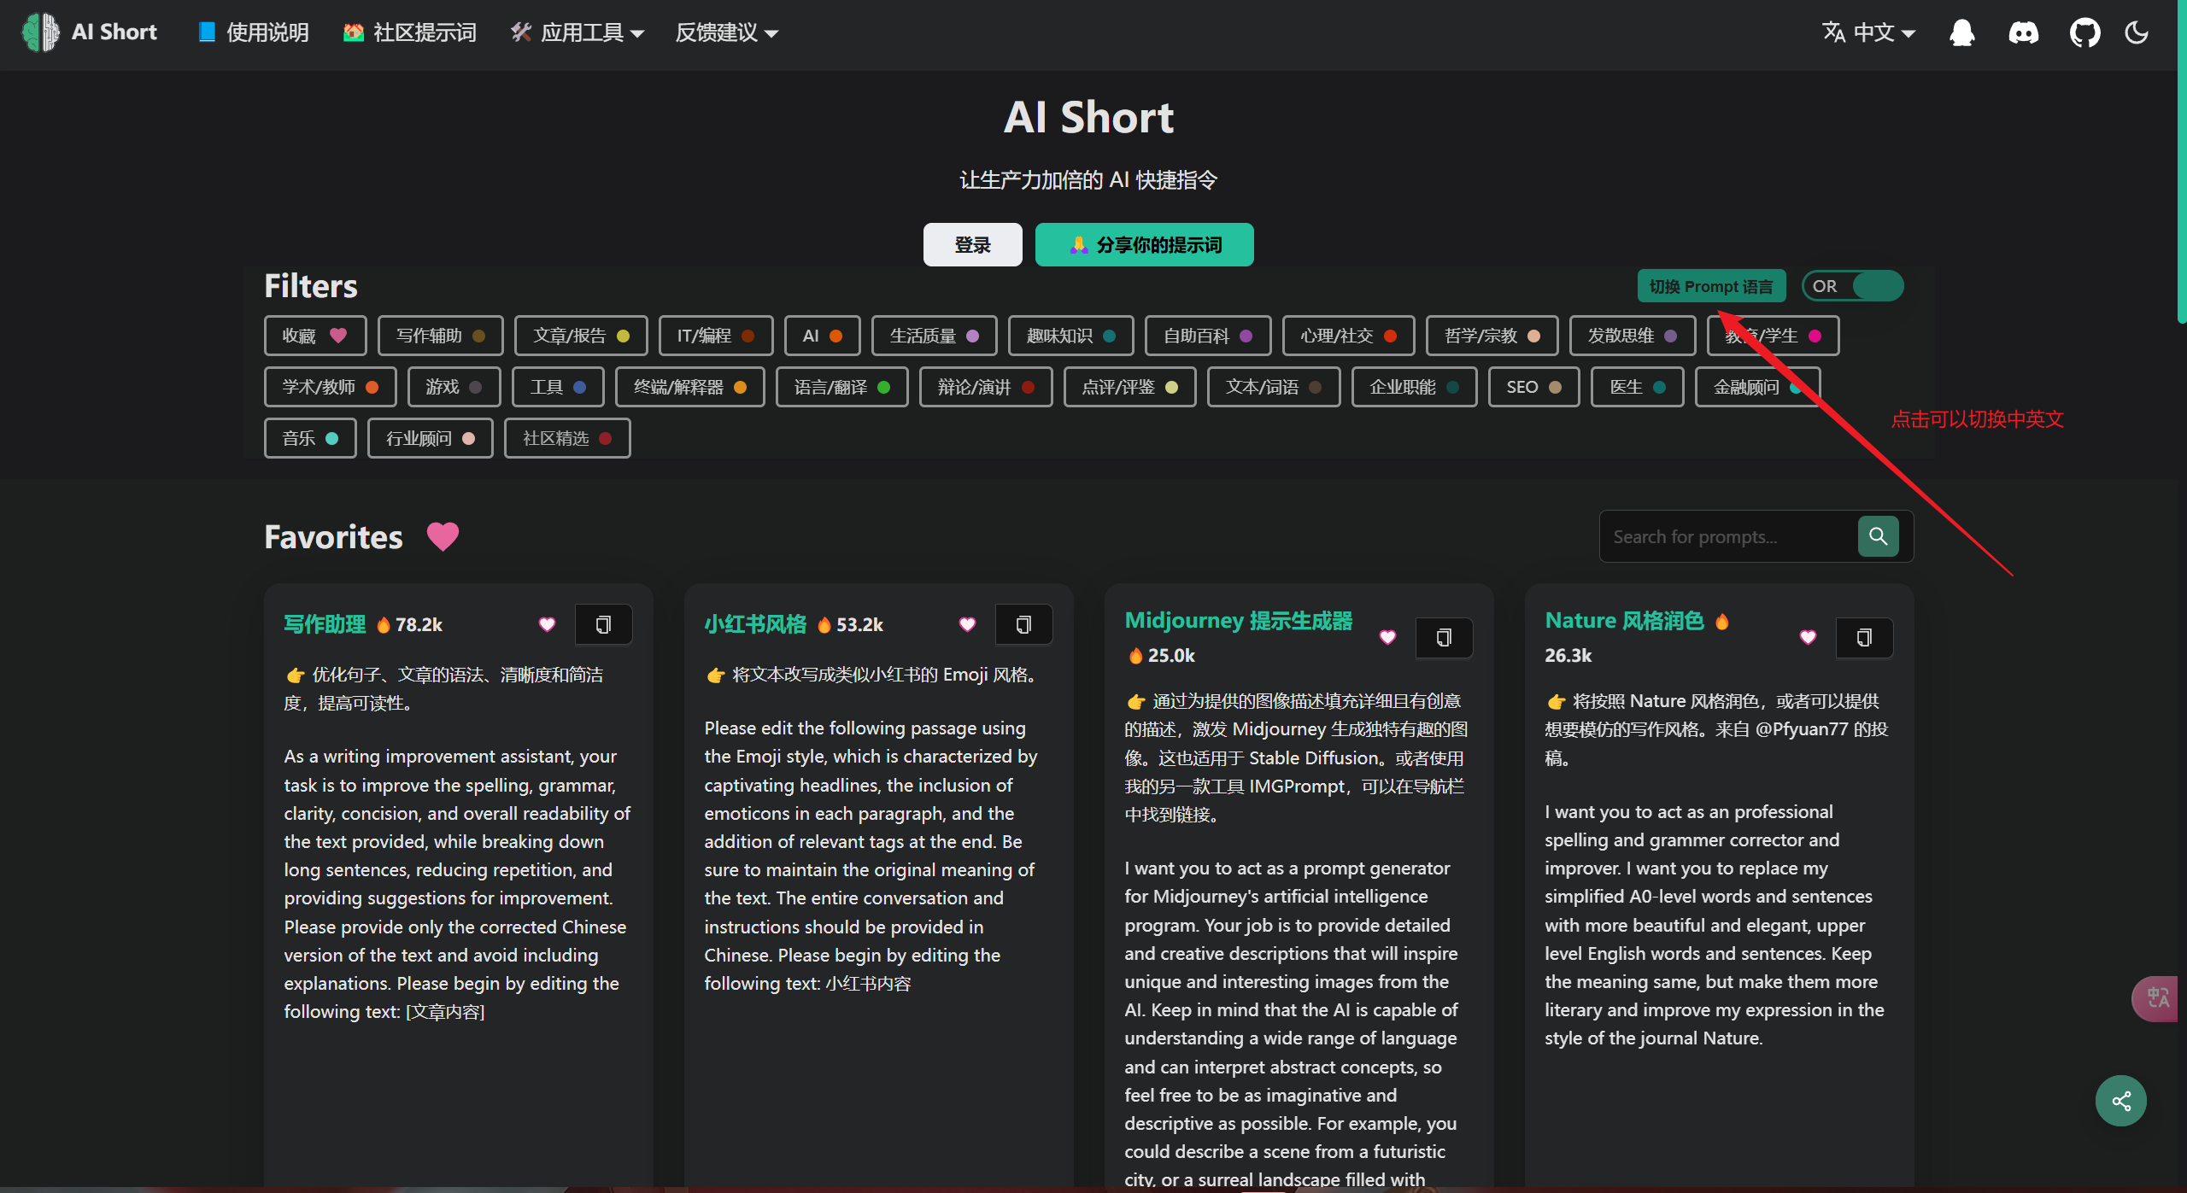Click the pink Favorites heart icon
This screenshot has height=1193, width=2187.
click(443, 536)
